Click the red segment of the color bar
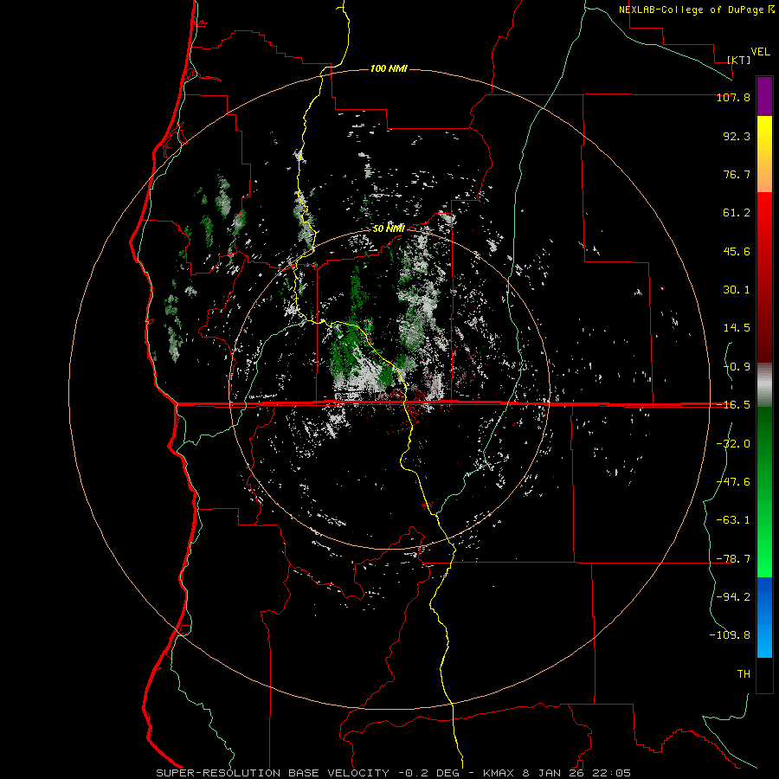Viewport: 779px width, 779px height. click(764, 277)
